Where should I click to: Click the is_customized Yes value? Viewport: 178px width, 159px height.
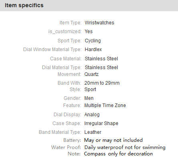89,32
